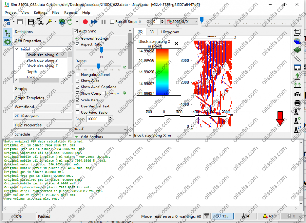Open the Project menu

click(x=10, y=13)
